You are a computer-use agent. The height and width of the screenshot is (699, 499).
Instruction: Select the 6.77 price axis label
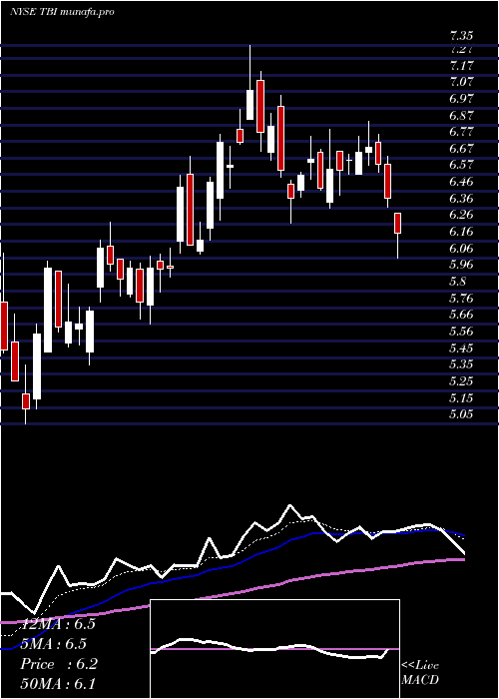[x=461, y=132]
